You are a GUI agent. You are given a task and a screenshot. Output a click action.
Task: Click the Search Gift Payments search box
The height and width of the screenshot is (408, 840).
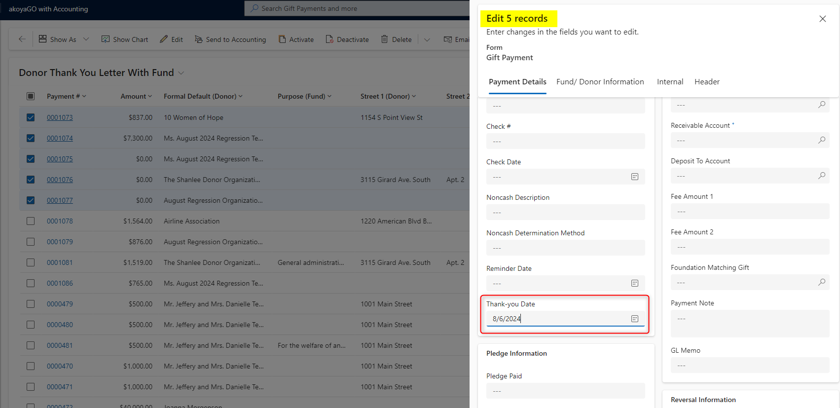[x=358, y=8]
